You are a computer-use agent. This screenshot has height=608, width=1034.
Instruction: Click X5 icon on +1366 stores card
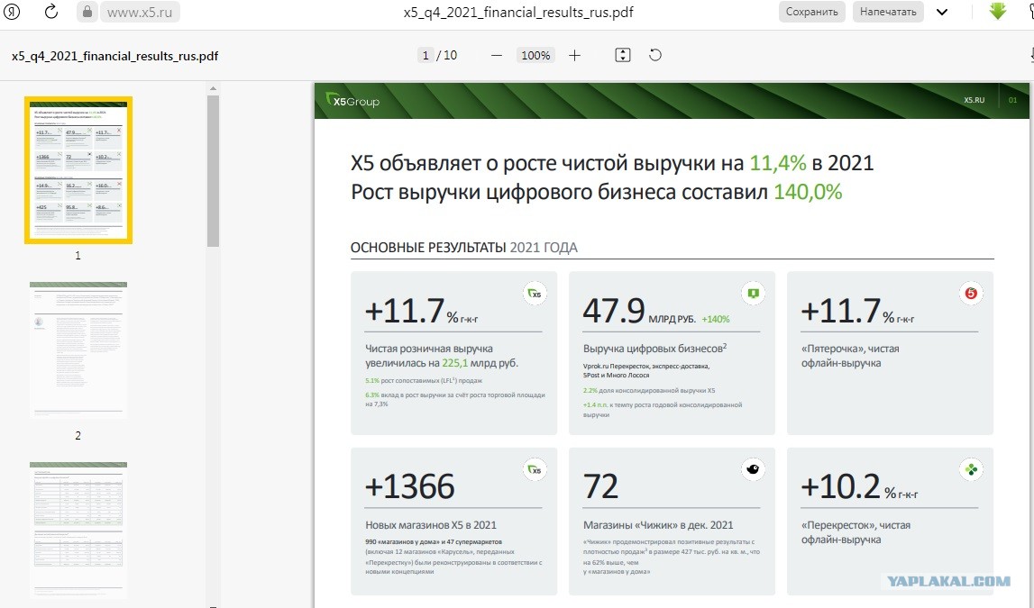click(x=535, y=469)
